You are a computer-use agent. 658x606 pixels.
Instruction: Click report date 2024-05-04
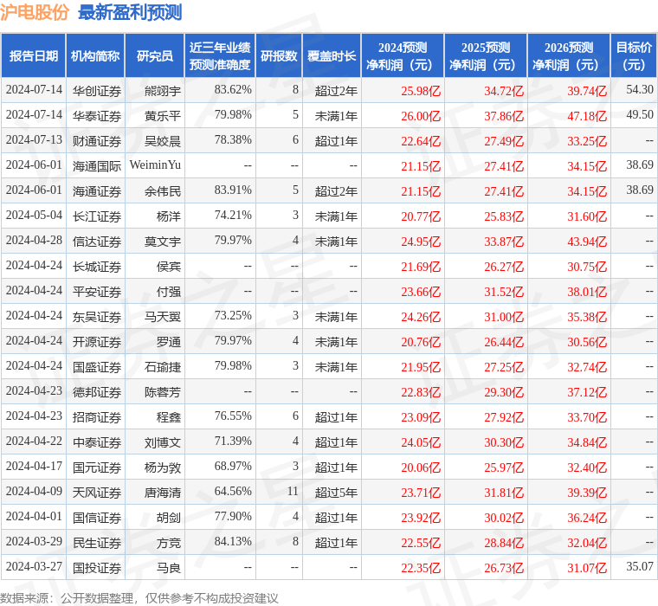[x=34, y=215]
